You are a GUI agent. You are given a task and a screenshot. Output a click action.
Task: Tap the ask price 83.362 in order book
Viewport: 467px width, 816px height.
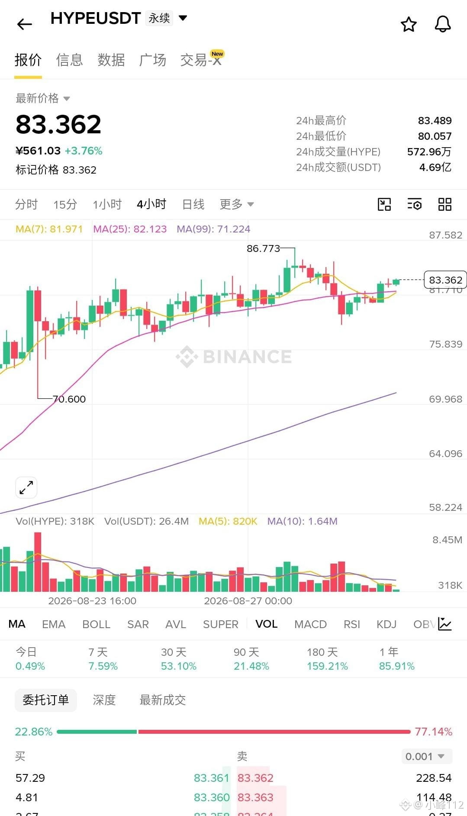coord(255,778)
